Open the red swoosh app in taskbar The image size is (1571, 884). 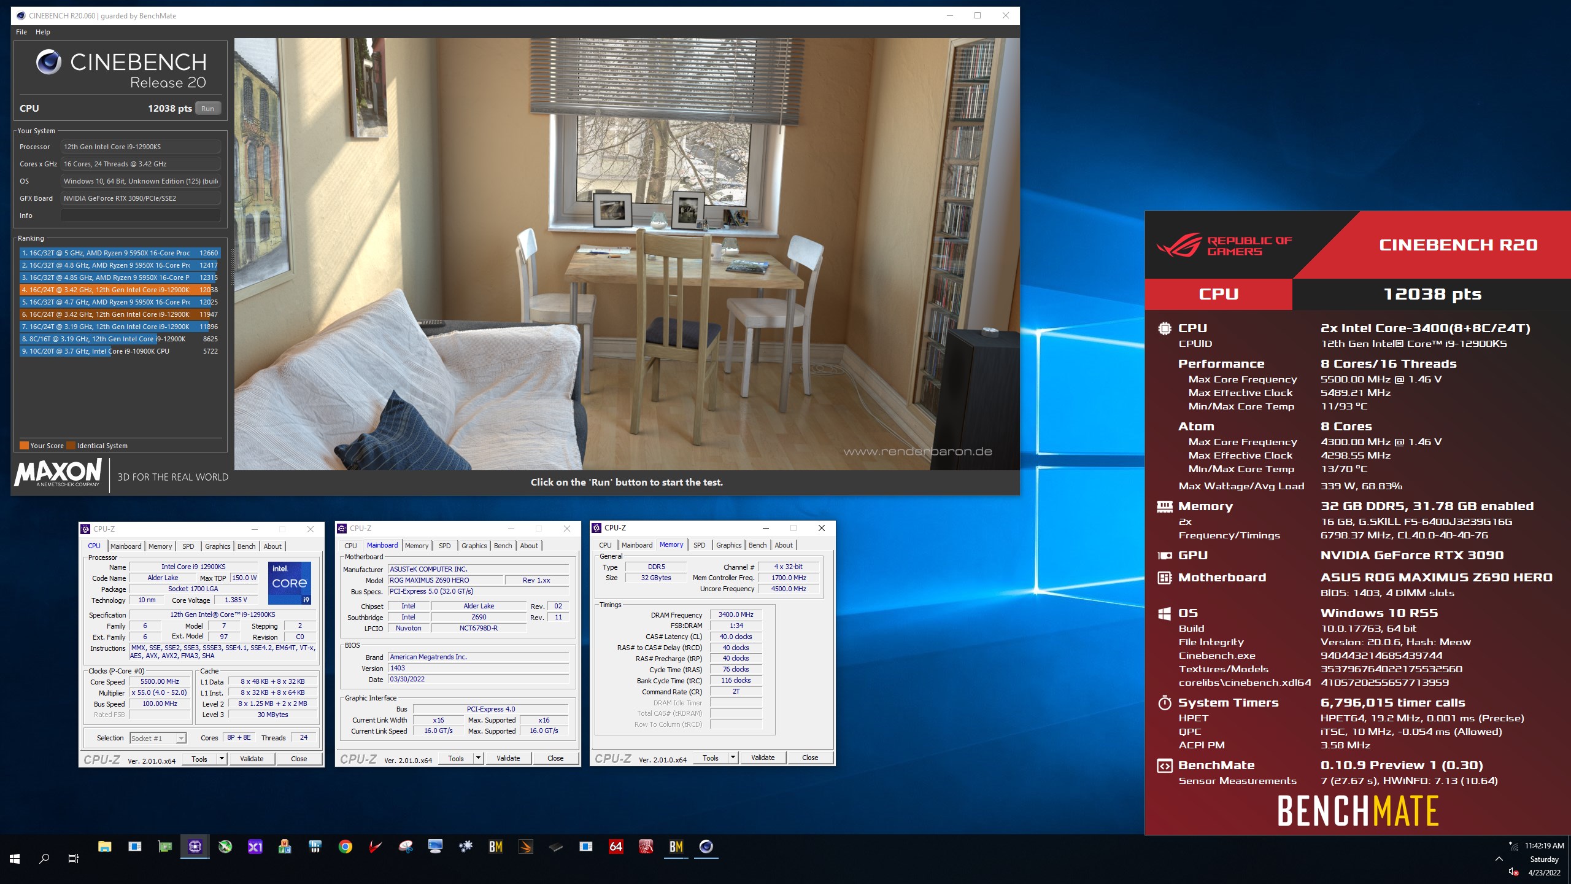pos(375,847)
